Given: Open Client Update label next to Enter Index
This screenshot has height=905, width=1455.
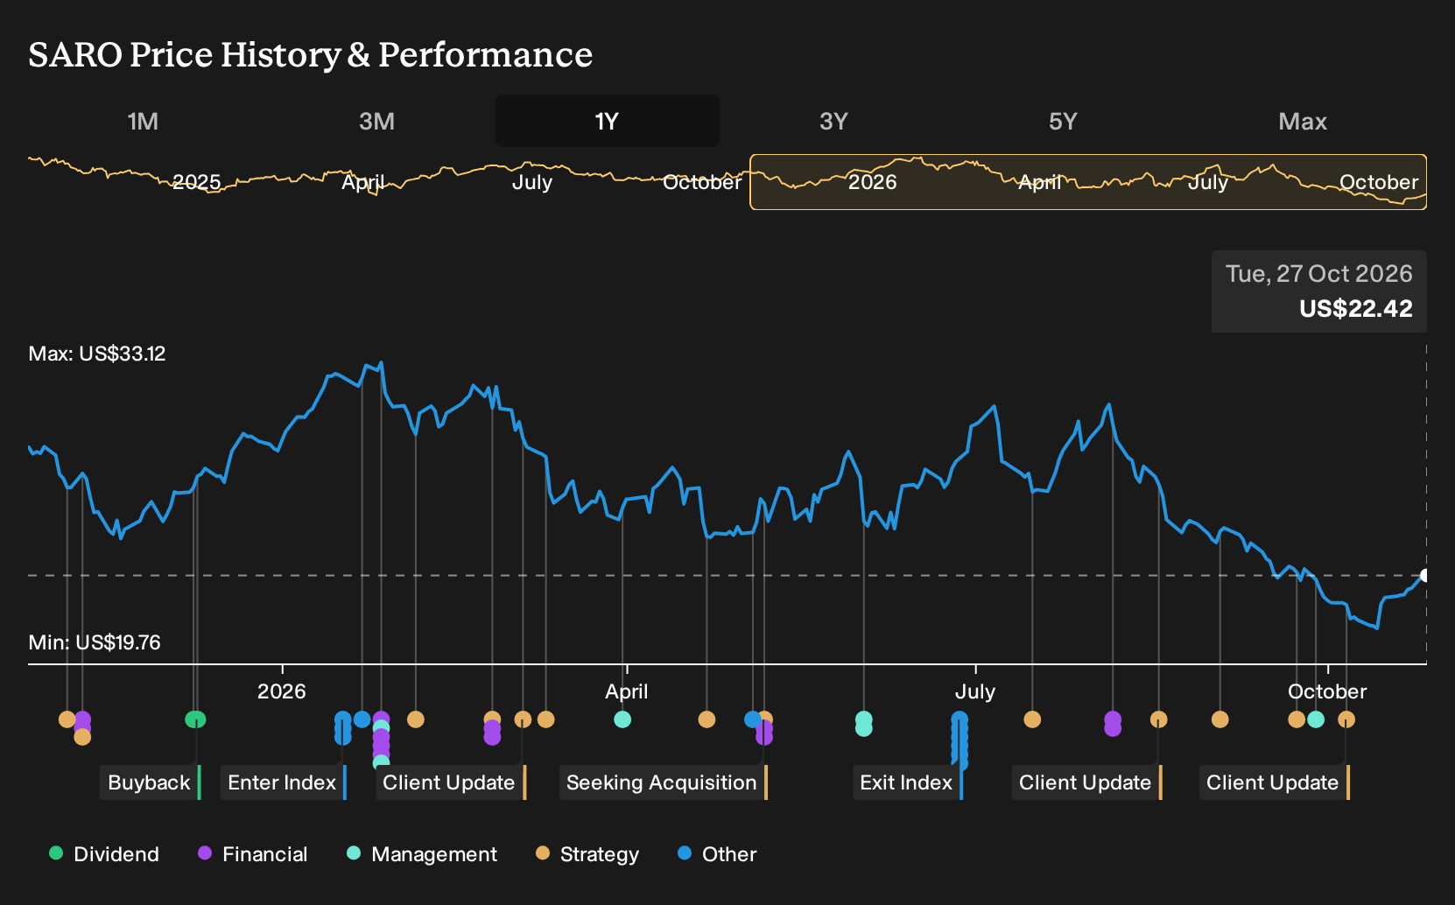Looking at the screenshot, I should click(451, 782).
